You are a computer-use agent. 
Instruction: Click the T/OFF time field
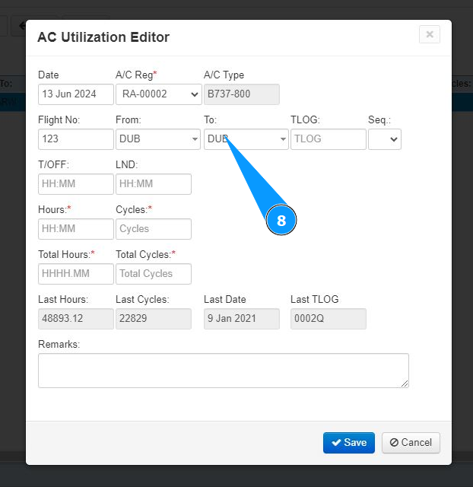tap(75, 184)
